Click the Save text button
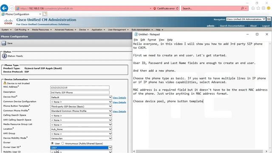The height and width of the screenshot is (153, 272). click(10, 43)
